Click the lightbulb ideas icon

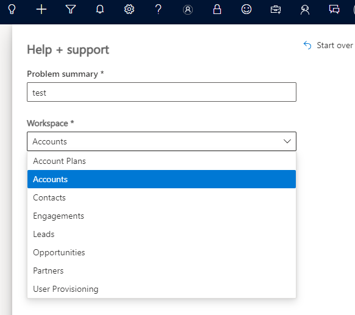(x=12, y=10)
